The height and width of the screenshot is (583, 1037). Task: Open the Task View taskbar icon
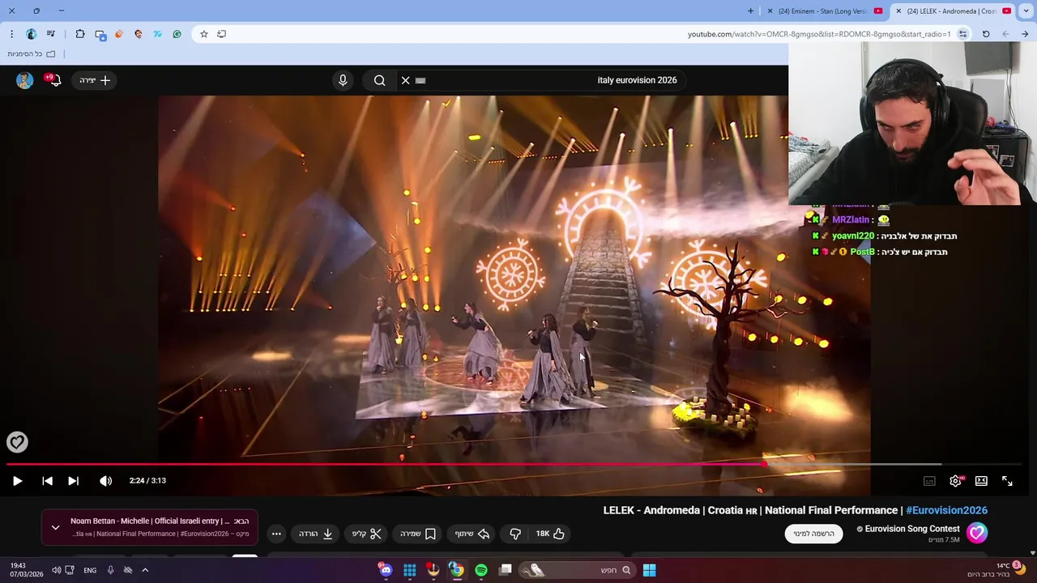(506, 570)
